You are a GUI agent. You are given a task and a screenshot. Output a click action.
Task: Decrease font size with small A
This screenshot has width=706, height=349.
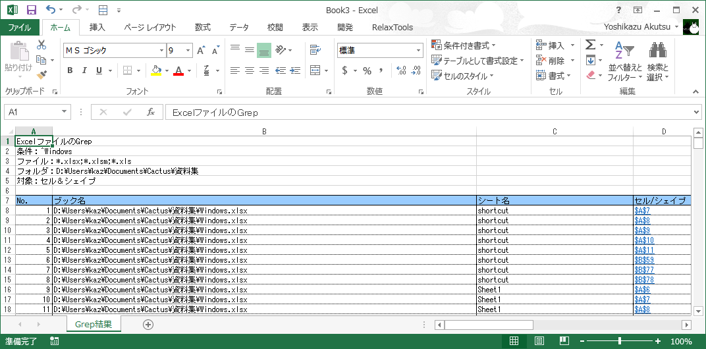pos(215,51)
